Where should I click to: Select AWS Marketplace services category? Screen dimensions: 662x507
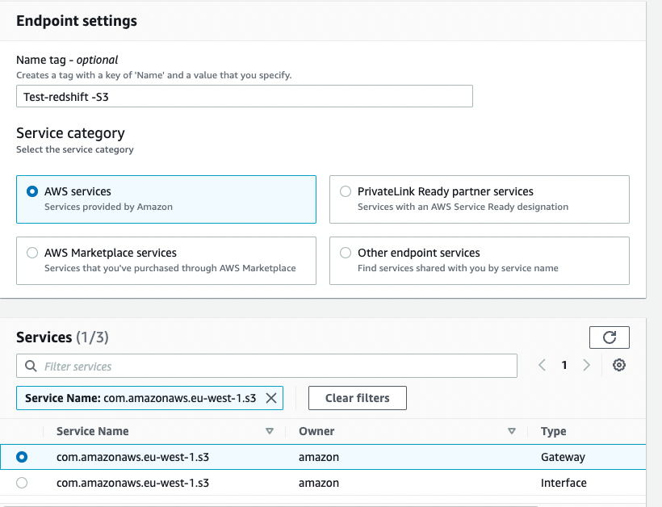click(32, 253)
